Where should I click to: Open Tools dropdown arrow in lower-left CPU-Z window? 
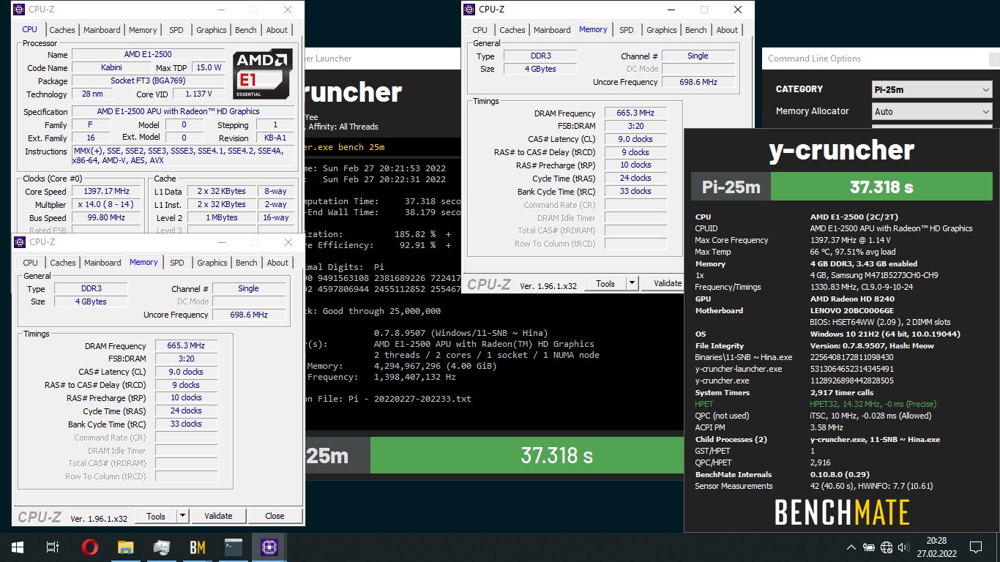[182, 516]
